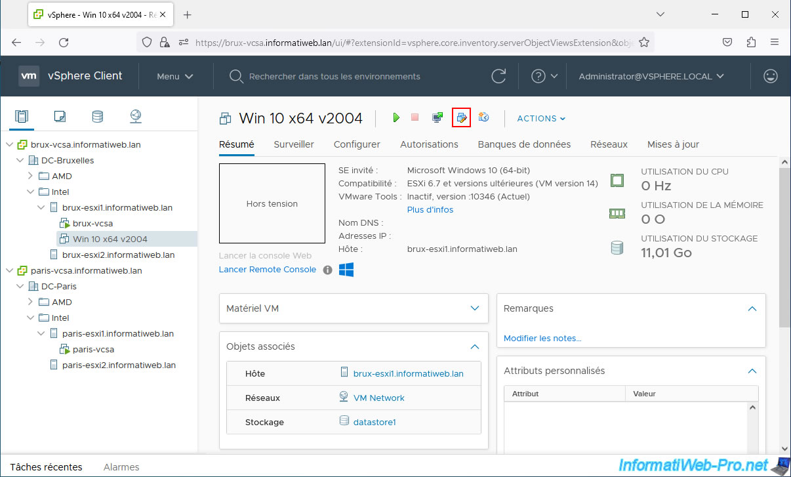Screen dimensions: 791x477
Task: Power on the virtual machine
Action: (x=396, y=117)
